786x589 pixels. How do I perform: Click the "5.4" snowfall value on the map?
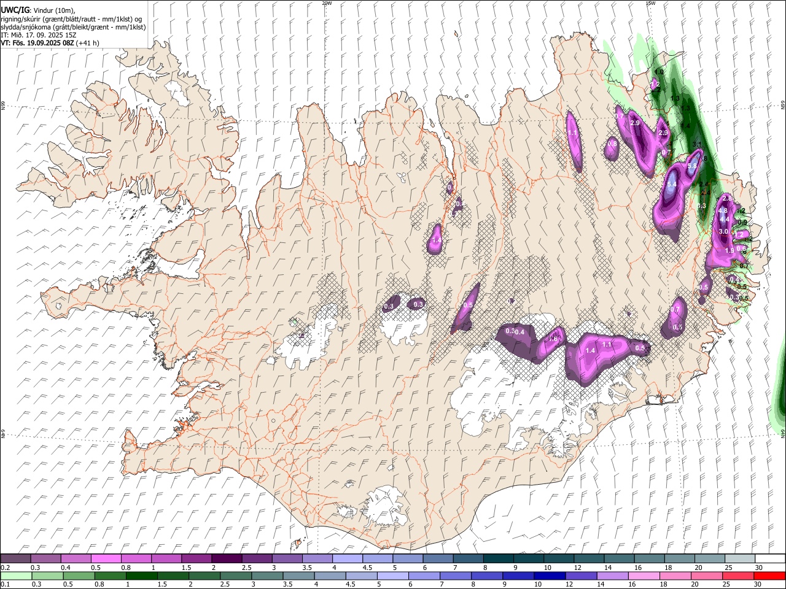point(671,183)
